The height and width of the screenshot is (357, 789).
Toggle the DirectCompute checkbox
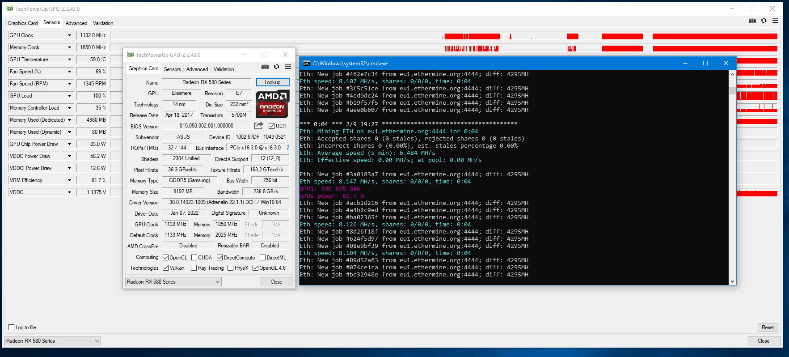pyautogui.click(x=219, y=258)
